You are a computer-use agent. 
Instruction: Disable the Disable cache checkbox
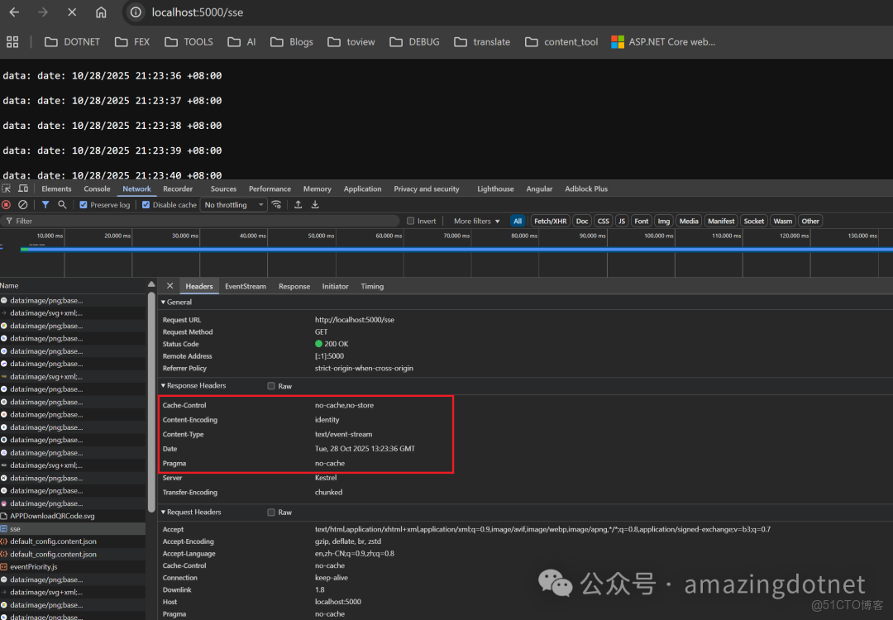point(145,204)
